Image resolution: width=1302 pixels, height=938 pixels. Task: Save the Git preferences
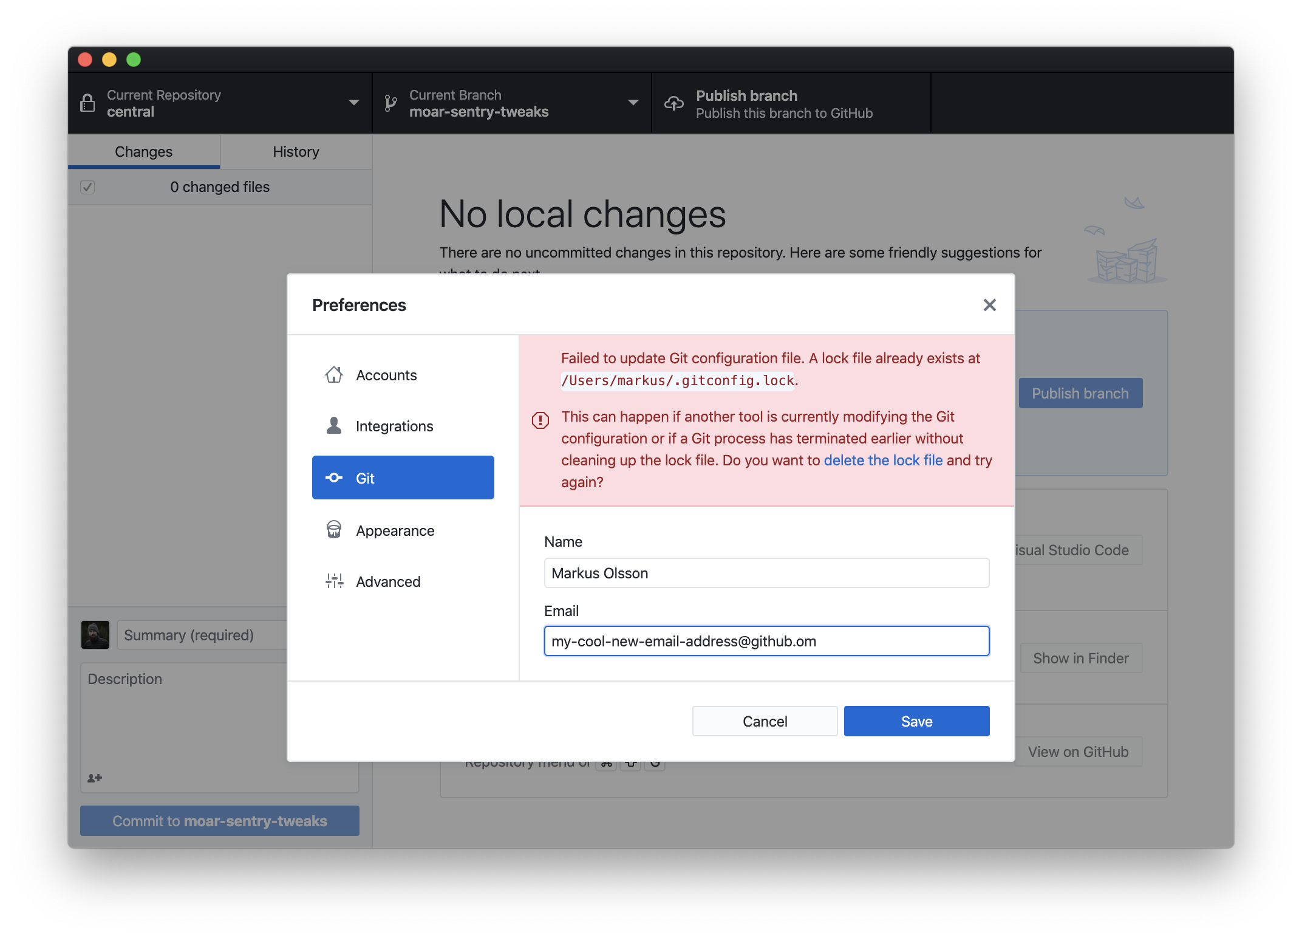[917, 721]
